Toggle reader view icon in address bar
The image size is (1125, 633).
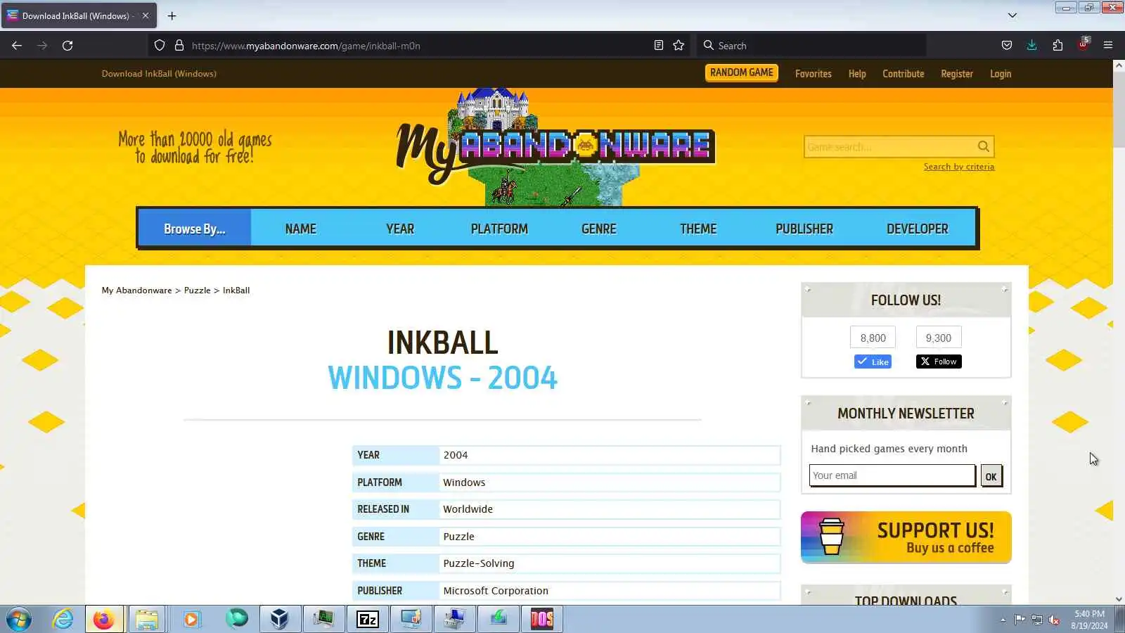tap(659, 46)
